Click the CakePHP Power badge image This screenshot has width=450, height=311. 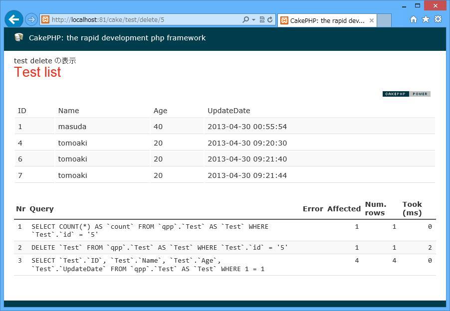click(x=406, y=94)
